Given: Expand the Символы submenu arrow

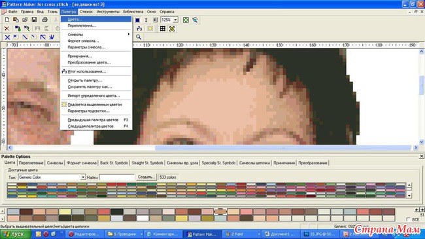Looking at the screenshot, I should [128, 34].
